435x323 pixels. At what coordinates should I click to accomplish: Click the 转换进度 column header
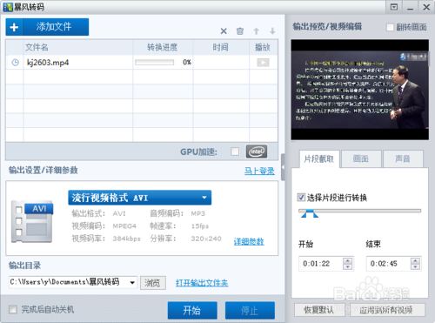163,47
